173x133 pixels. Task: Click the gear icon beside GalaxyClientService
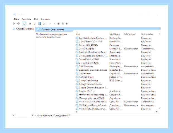(x=77, y=80)
